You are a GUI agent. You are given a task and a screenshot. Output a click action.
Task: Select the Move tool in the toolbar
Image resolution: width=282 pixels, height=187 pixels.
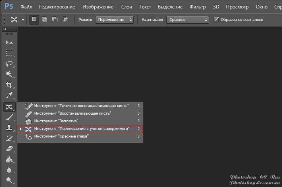[x=9, y=43]
